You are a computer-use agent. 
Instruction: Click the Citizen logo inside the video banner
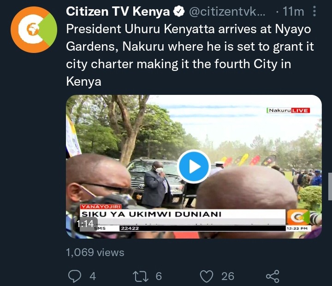[x=297, y=217]
